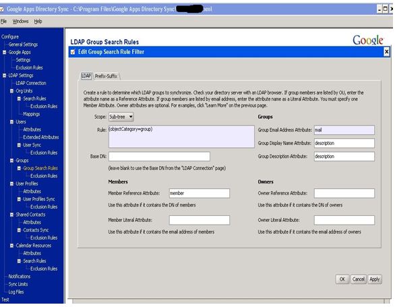Click the Group Email Address Attribute field
This screenshot has height=307, width=395.
point(344,130)
